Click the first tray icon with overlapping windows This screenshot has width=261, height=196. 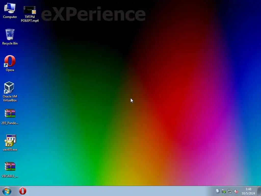coord(218,191)
